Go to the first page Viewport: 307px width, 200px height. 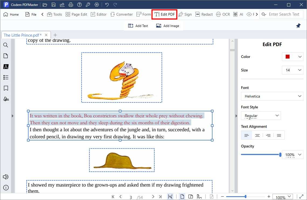pos(113,197)
